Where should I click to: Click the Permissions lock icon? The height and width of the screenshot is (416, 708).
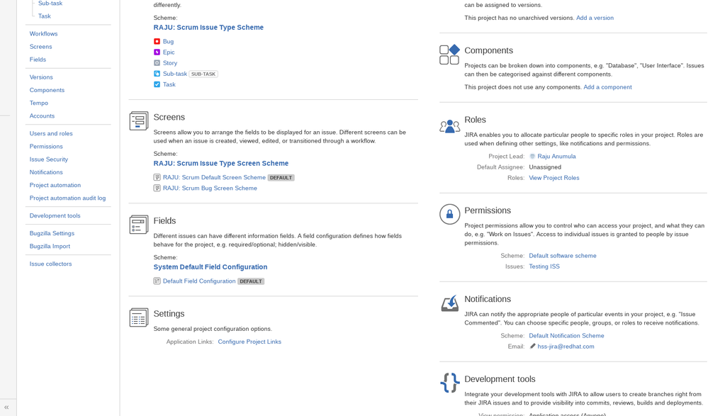pos(449,214)
